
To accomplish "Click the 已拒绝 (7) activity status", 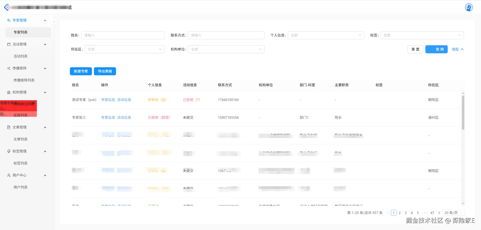I will click(192, 100).
